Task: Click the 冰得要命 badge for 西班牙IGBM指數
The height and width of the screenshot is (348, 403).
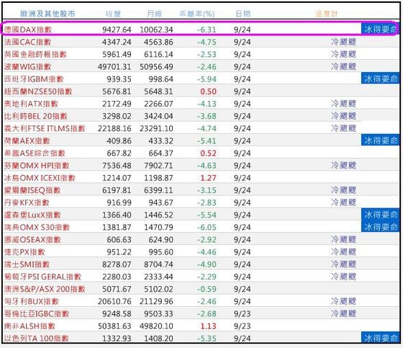Action: coord(380,79)
